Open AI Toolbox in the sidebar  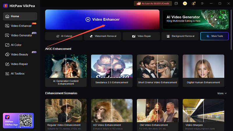(x=20, y=74)
